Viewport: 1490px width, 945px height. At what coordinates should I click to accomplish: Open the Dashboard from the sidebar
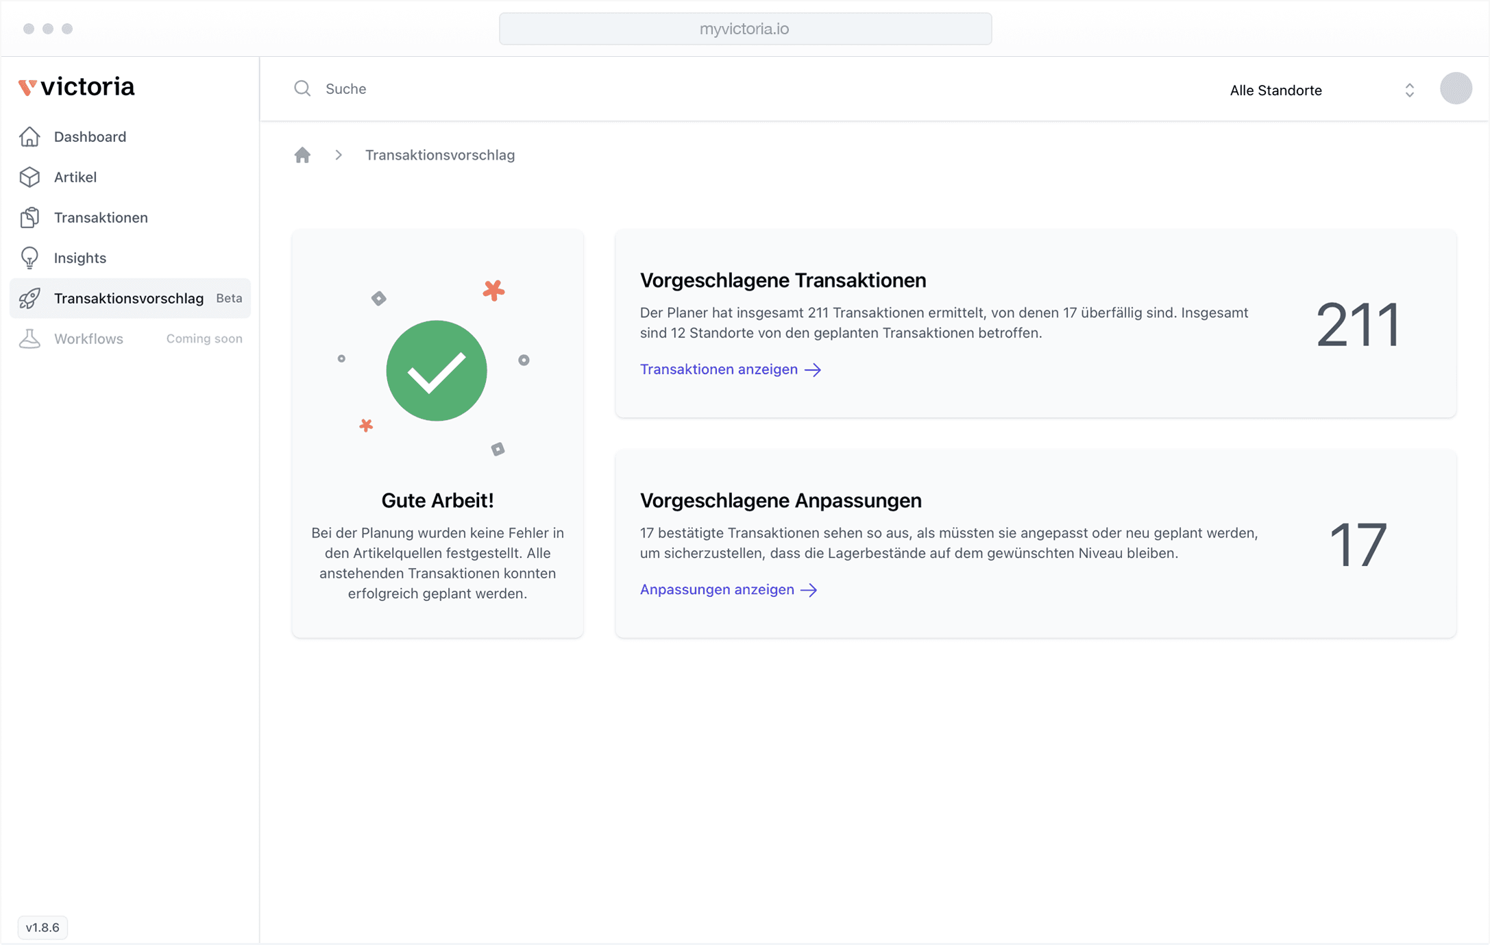[90, 136]
